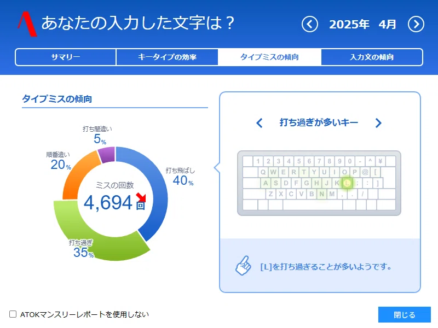Click the N key on keyboard diagram
This screenshot has width=438, height=328.
pyautogui.click(x=322, y=194)
